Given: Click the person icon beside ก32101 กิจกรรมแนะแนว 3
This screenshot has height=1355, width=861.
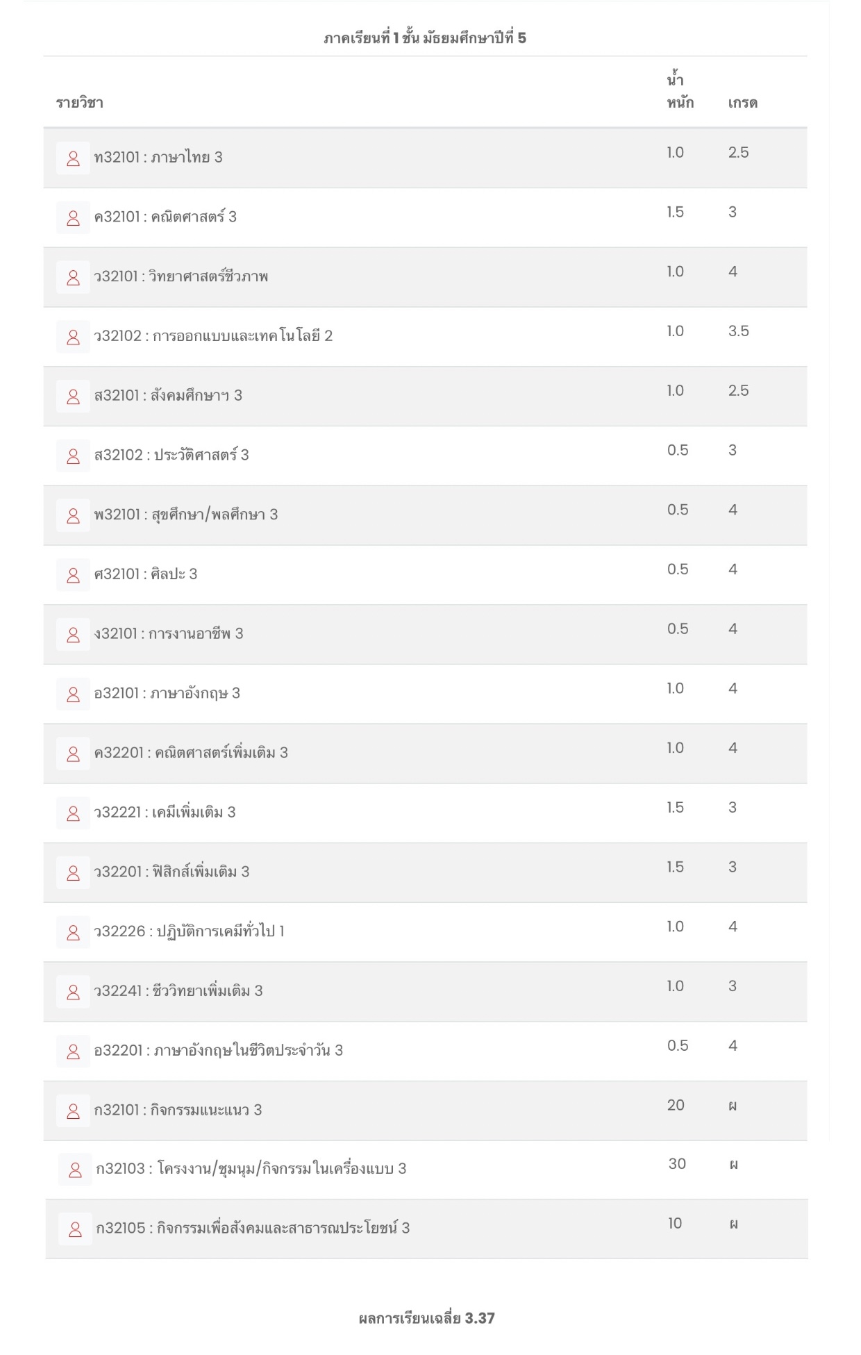Looking at the screenshot, I should point(73,1111).
